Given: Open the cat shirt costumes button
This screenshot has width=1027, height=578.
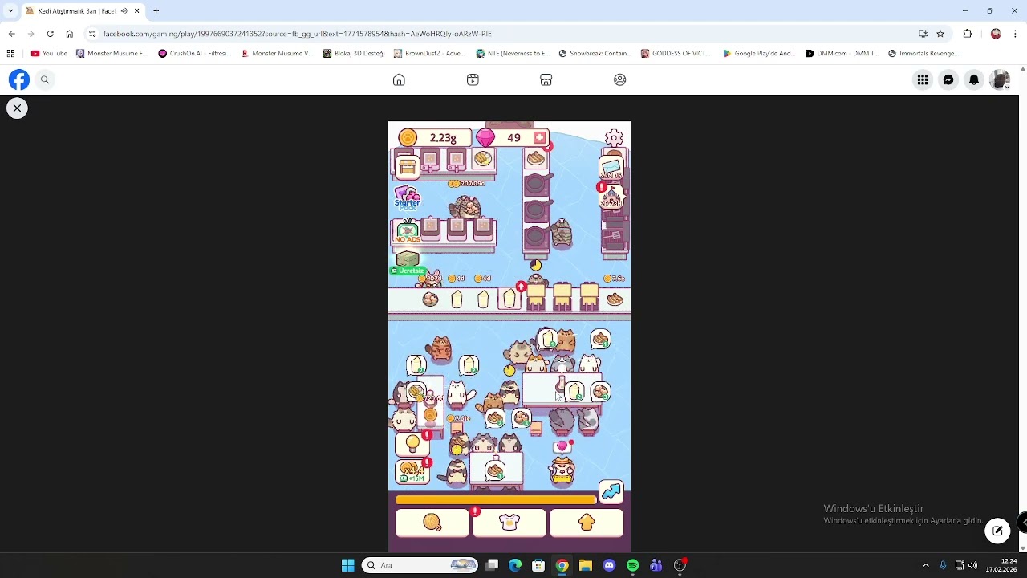Looking at the screenshot, I should click(x=509, y=523).
